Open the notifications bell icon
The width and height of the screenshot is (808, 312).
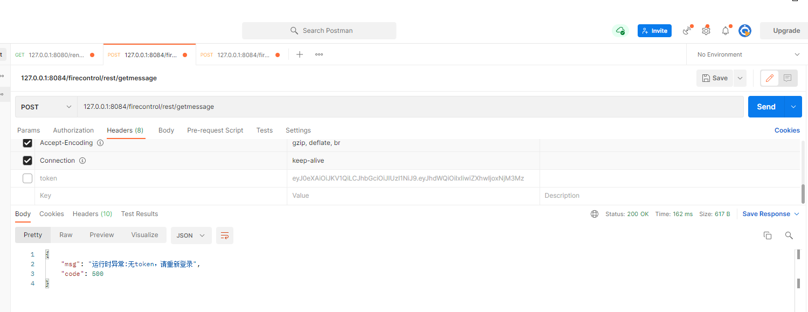(726, 31)
